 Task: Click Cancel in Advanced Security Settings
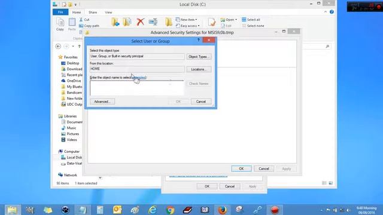pos(264,168)
